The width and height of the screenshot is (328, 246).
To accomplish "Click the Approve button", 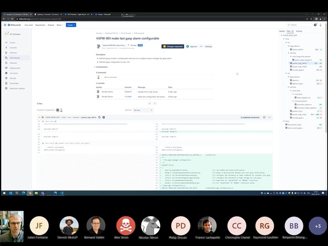I will pyautogui.click(x=192, y=47).
